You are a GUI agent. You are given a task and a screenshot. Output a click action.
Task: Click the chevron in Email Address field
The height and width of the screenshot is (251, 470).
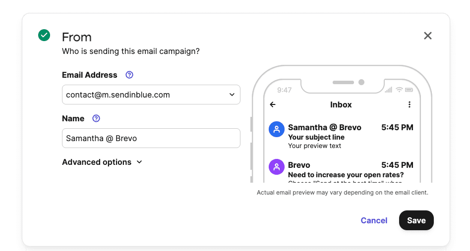[232, 95]
